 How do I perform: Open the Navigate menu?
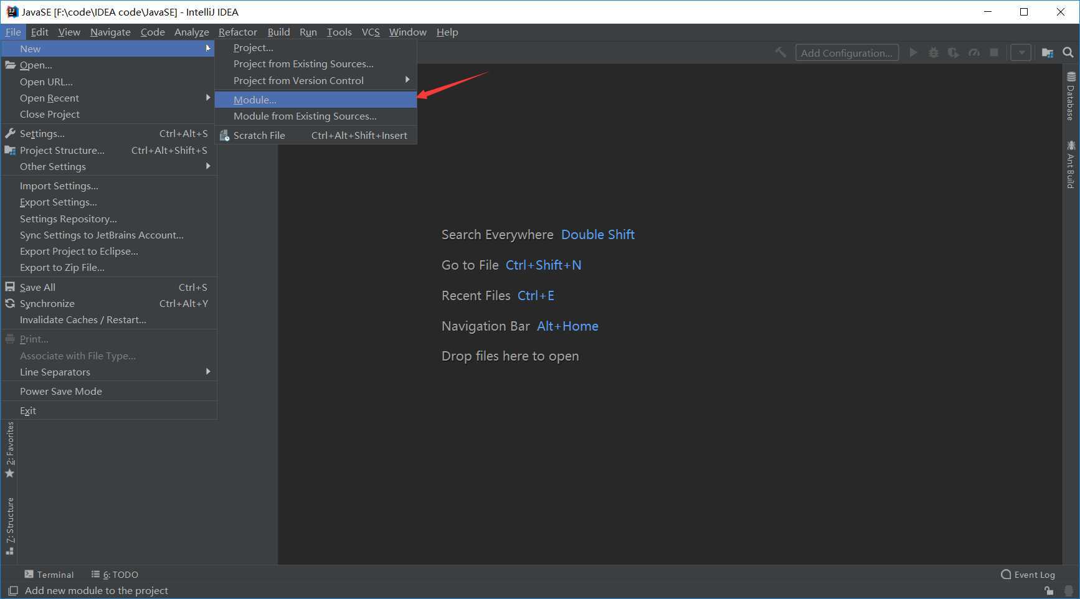click(110, 32)
